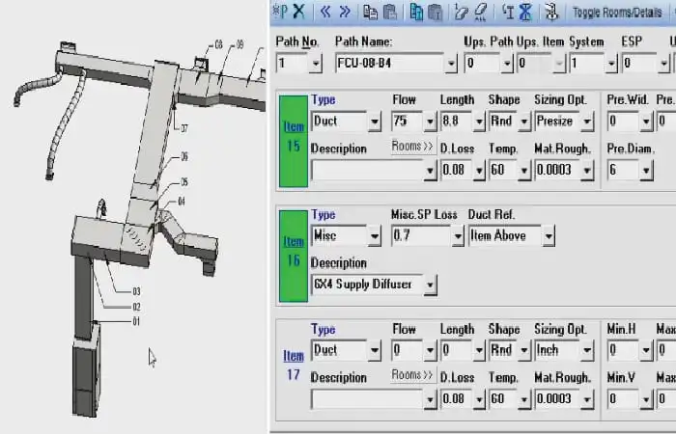
Task: Open the System dropdown
Action: (x=611, y=64)
